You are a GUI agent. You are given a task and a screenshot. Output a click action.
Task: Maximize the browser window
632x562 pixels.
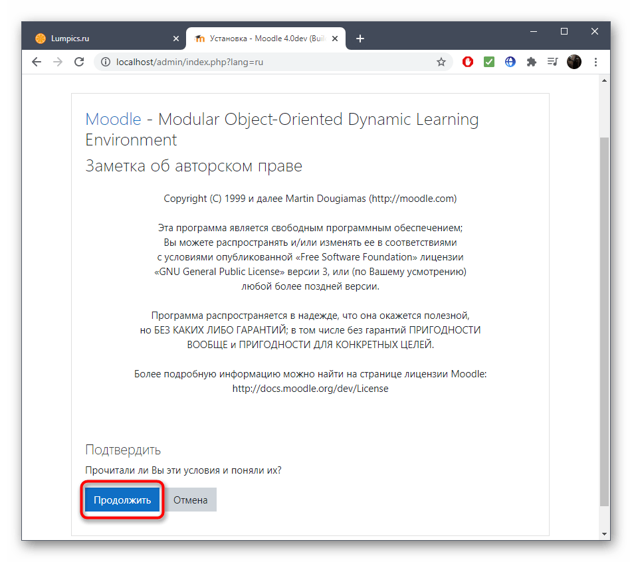pyautogui.click(x=564, y=31)
